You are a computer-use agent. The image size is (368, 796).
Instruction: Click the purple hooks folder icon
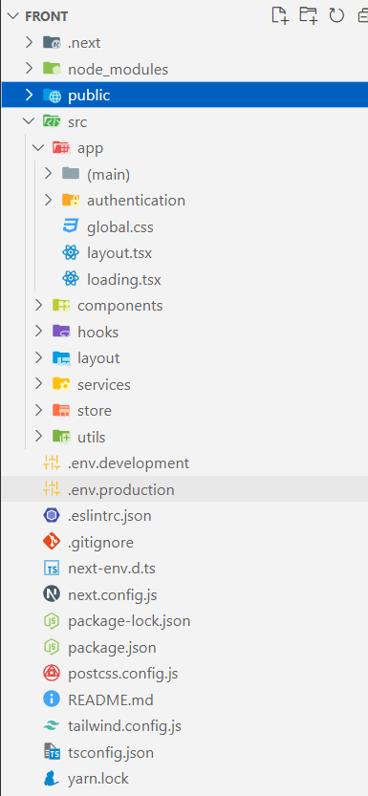[61, 332]
